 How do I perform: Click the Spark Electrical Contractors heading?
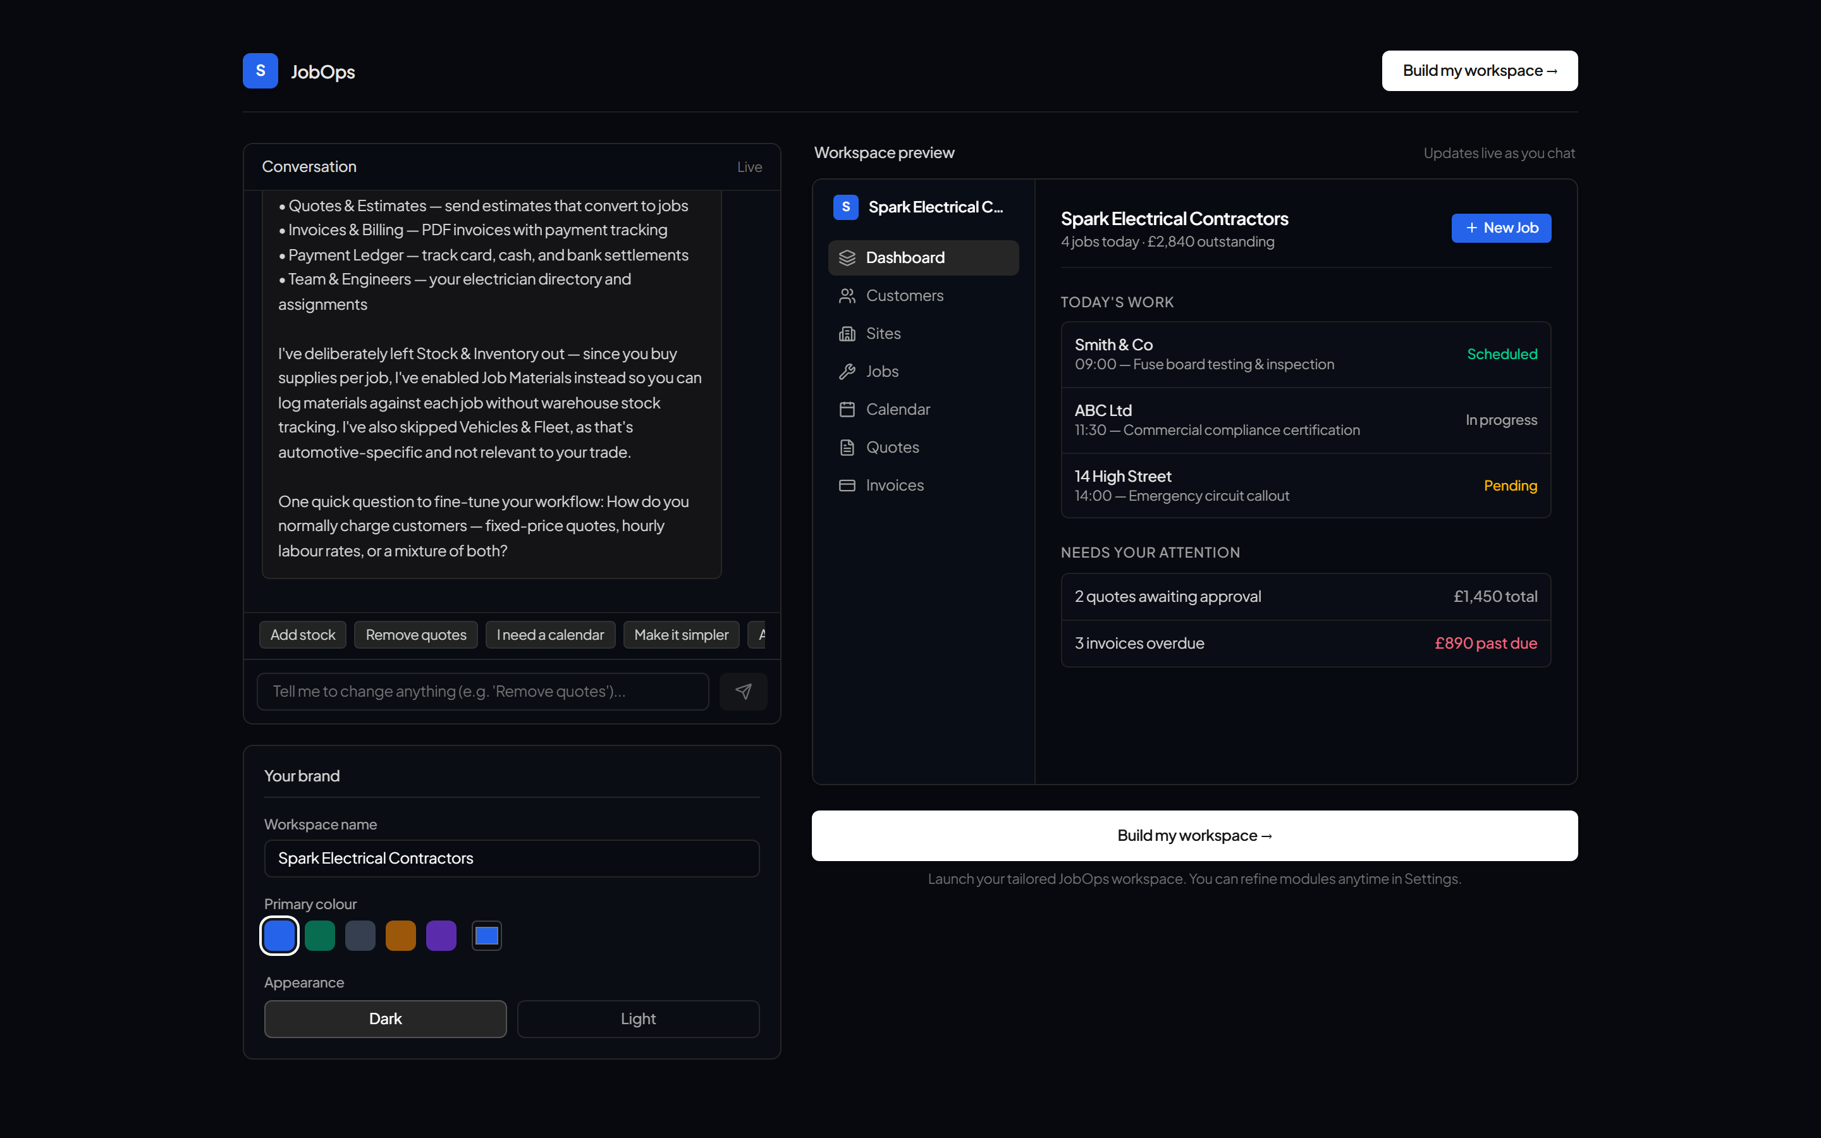[1175, 219]
